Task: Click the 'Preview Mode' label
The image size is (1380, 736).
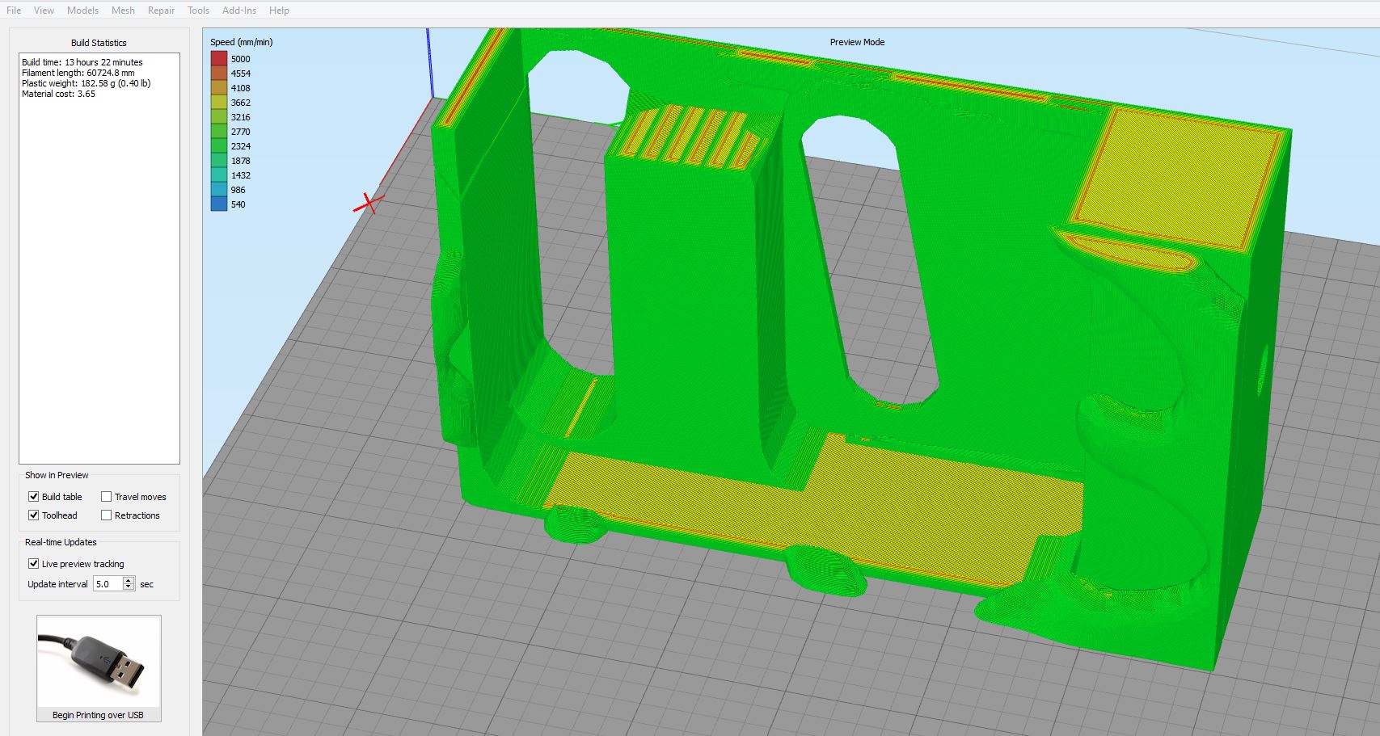Action: 857,42
